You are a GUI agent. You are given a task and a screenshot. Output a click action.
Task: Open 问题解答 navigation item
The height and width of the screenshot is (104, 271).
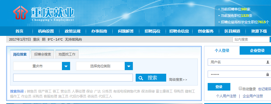[x=126, y=31]
